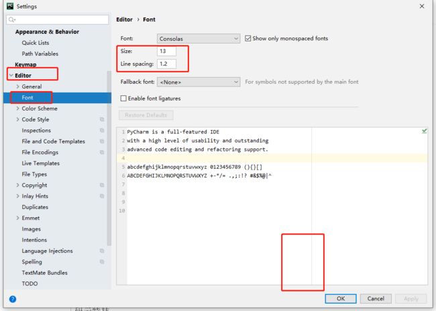Open TODO settings page
Viewport: 436px width, 311px height.
[x=30, y=284]
